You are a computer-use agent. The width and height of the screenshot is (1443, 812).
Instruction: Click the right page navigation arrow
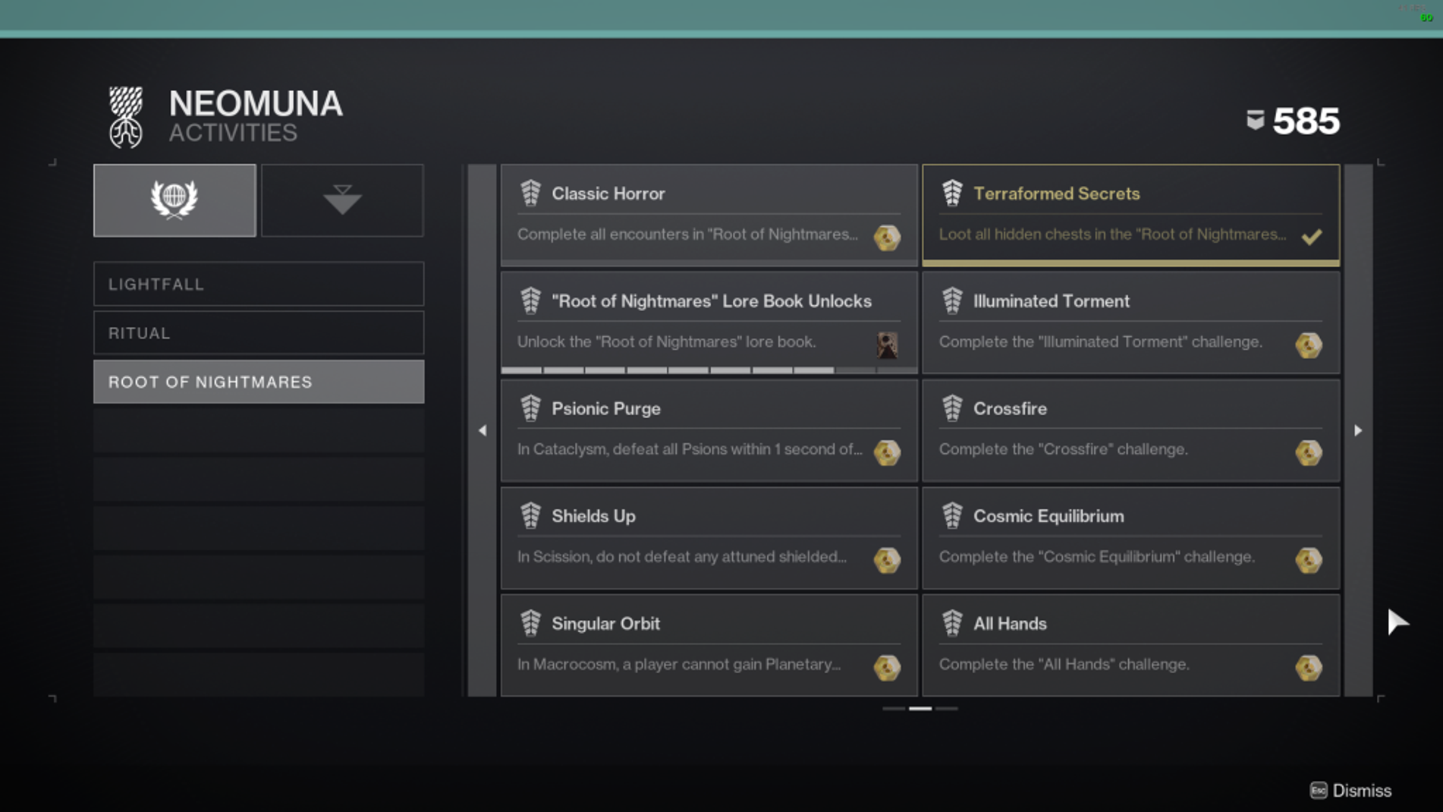tap(1358, 430)
